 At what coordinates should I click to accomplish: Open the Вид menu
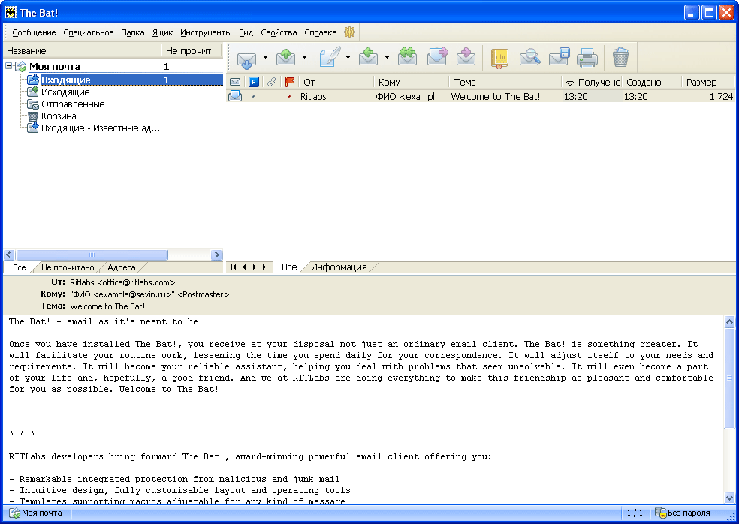(246, 32)
